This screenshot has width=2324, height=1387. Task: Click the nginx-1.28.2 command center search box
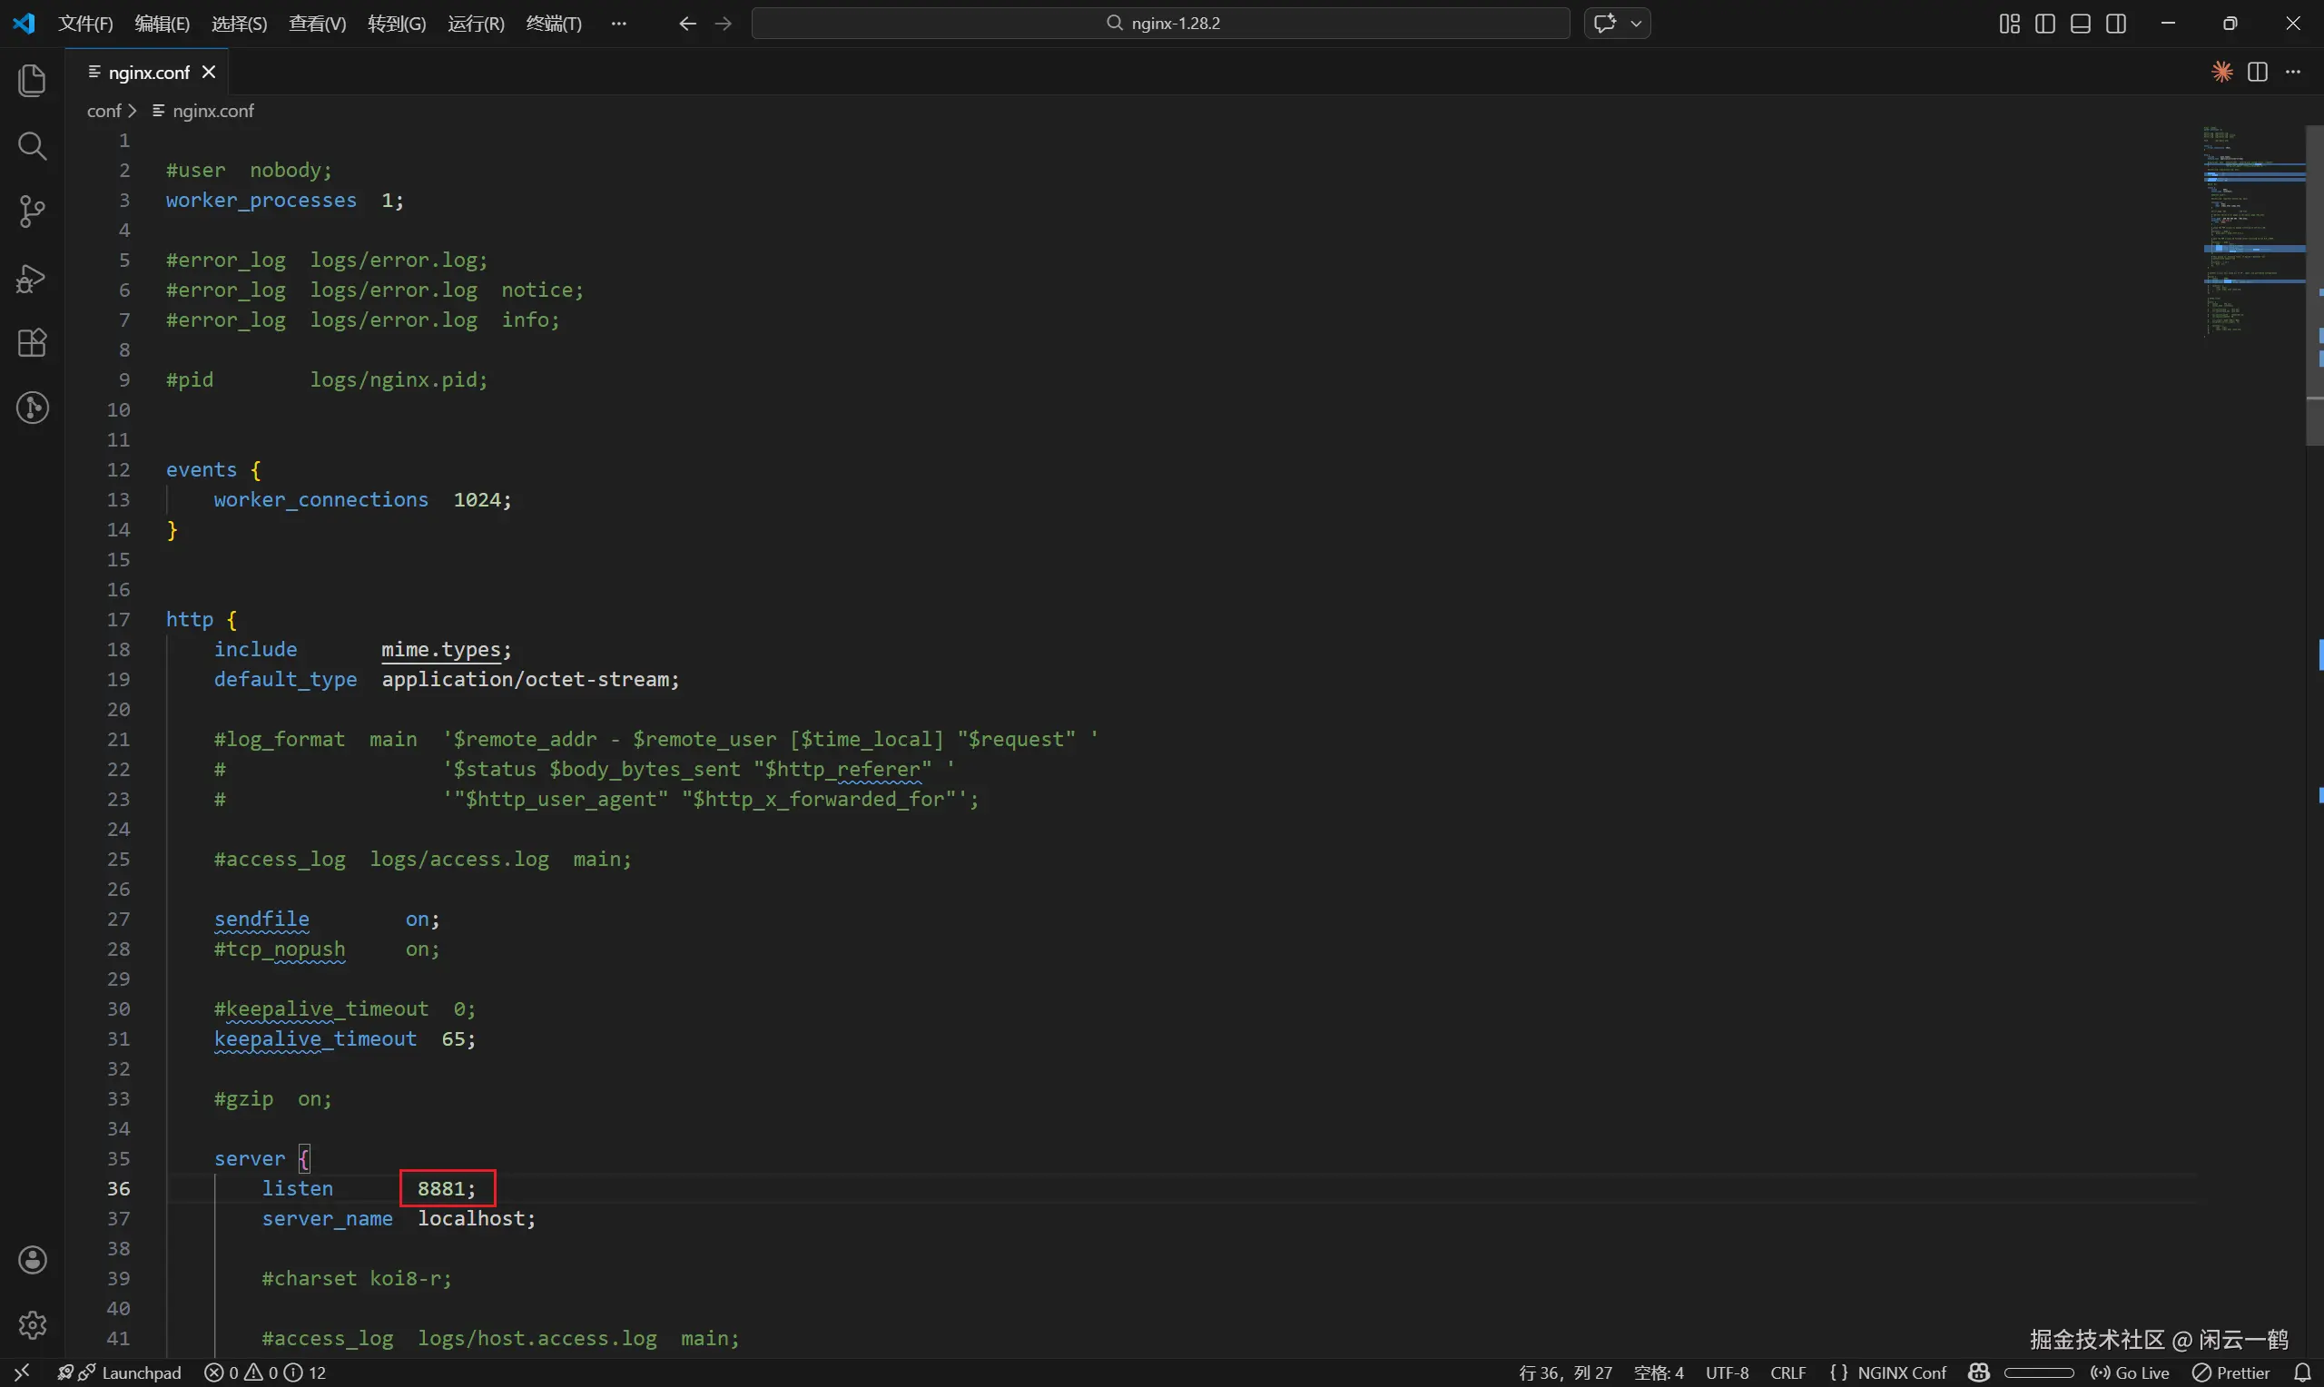pos(1159,24)
